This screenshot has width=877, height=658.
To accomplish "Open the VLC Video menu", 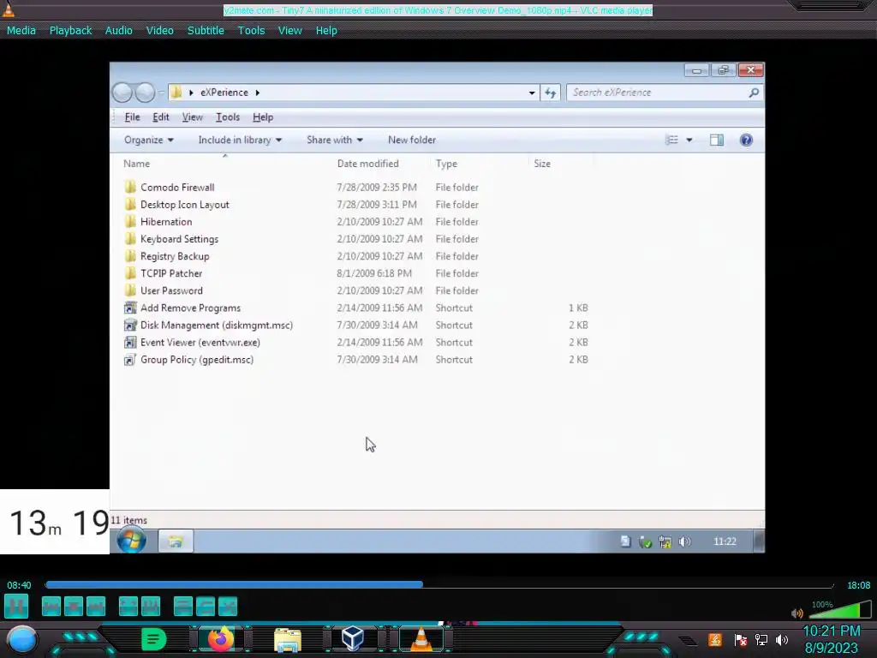I will click(x=160, y=31).
